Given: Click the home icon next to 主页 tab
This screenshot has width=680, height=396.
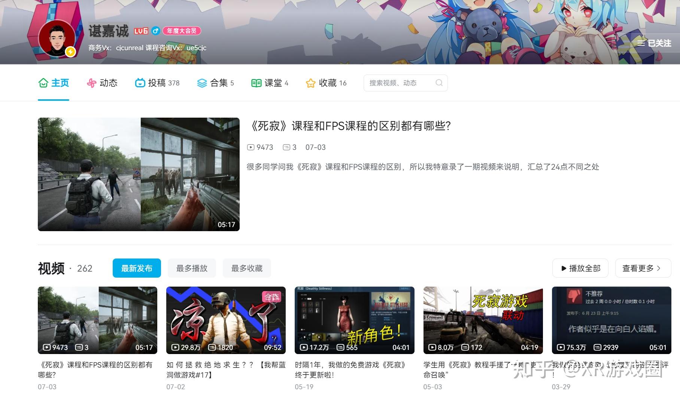Looking at the screenshot, I should 43,83.
